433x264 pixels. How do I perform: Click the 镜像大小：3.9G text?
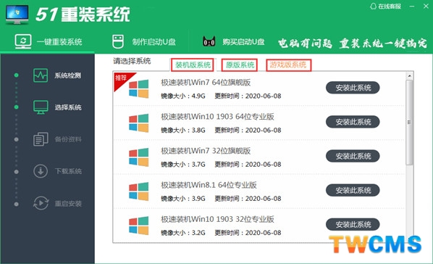(183, 199)
